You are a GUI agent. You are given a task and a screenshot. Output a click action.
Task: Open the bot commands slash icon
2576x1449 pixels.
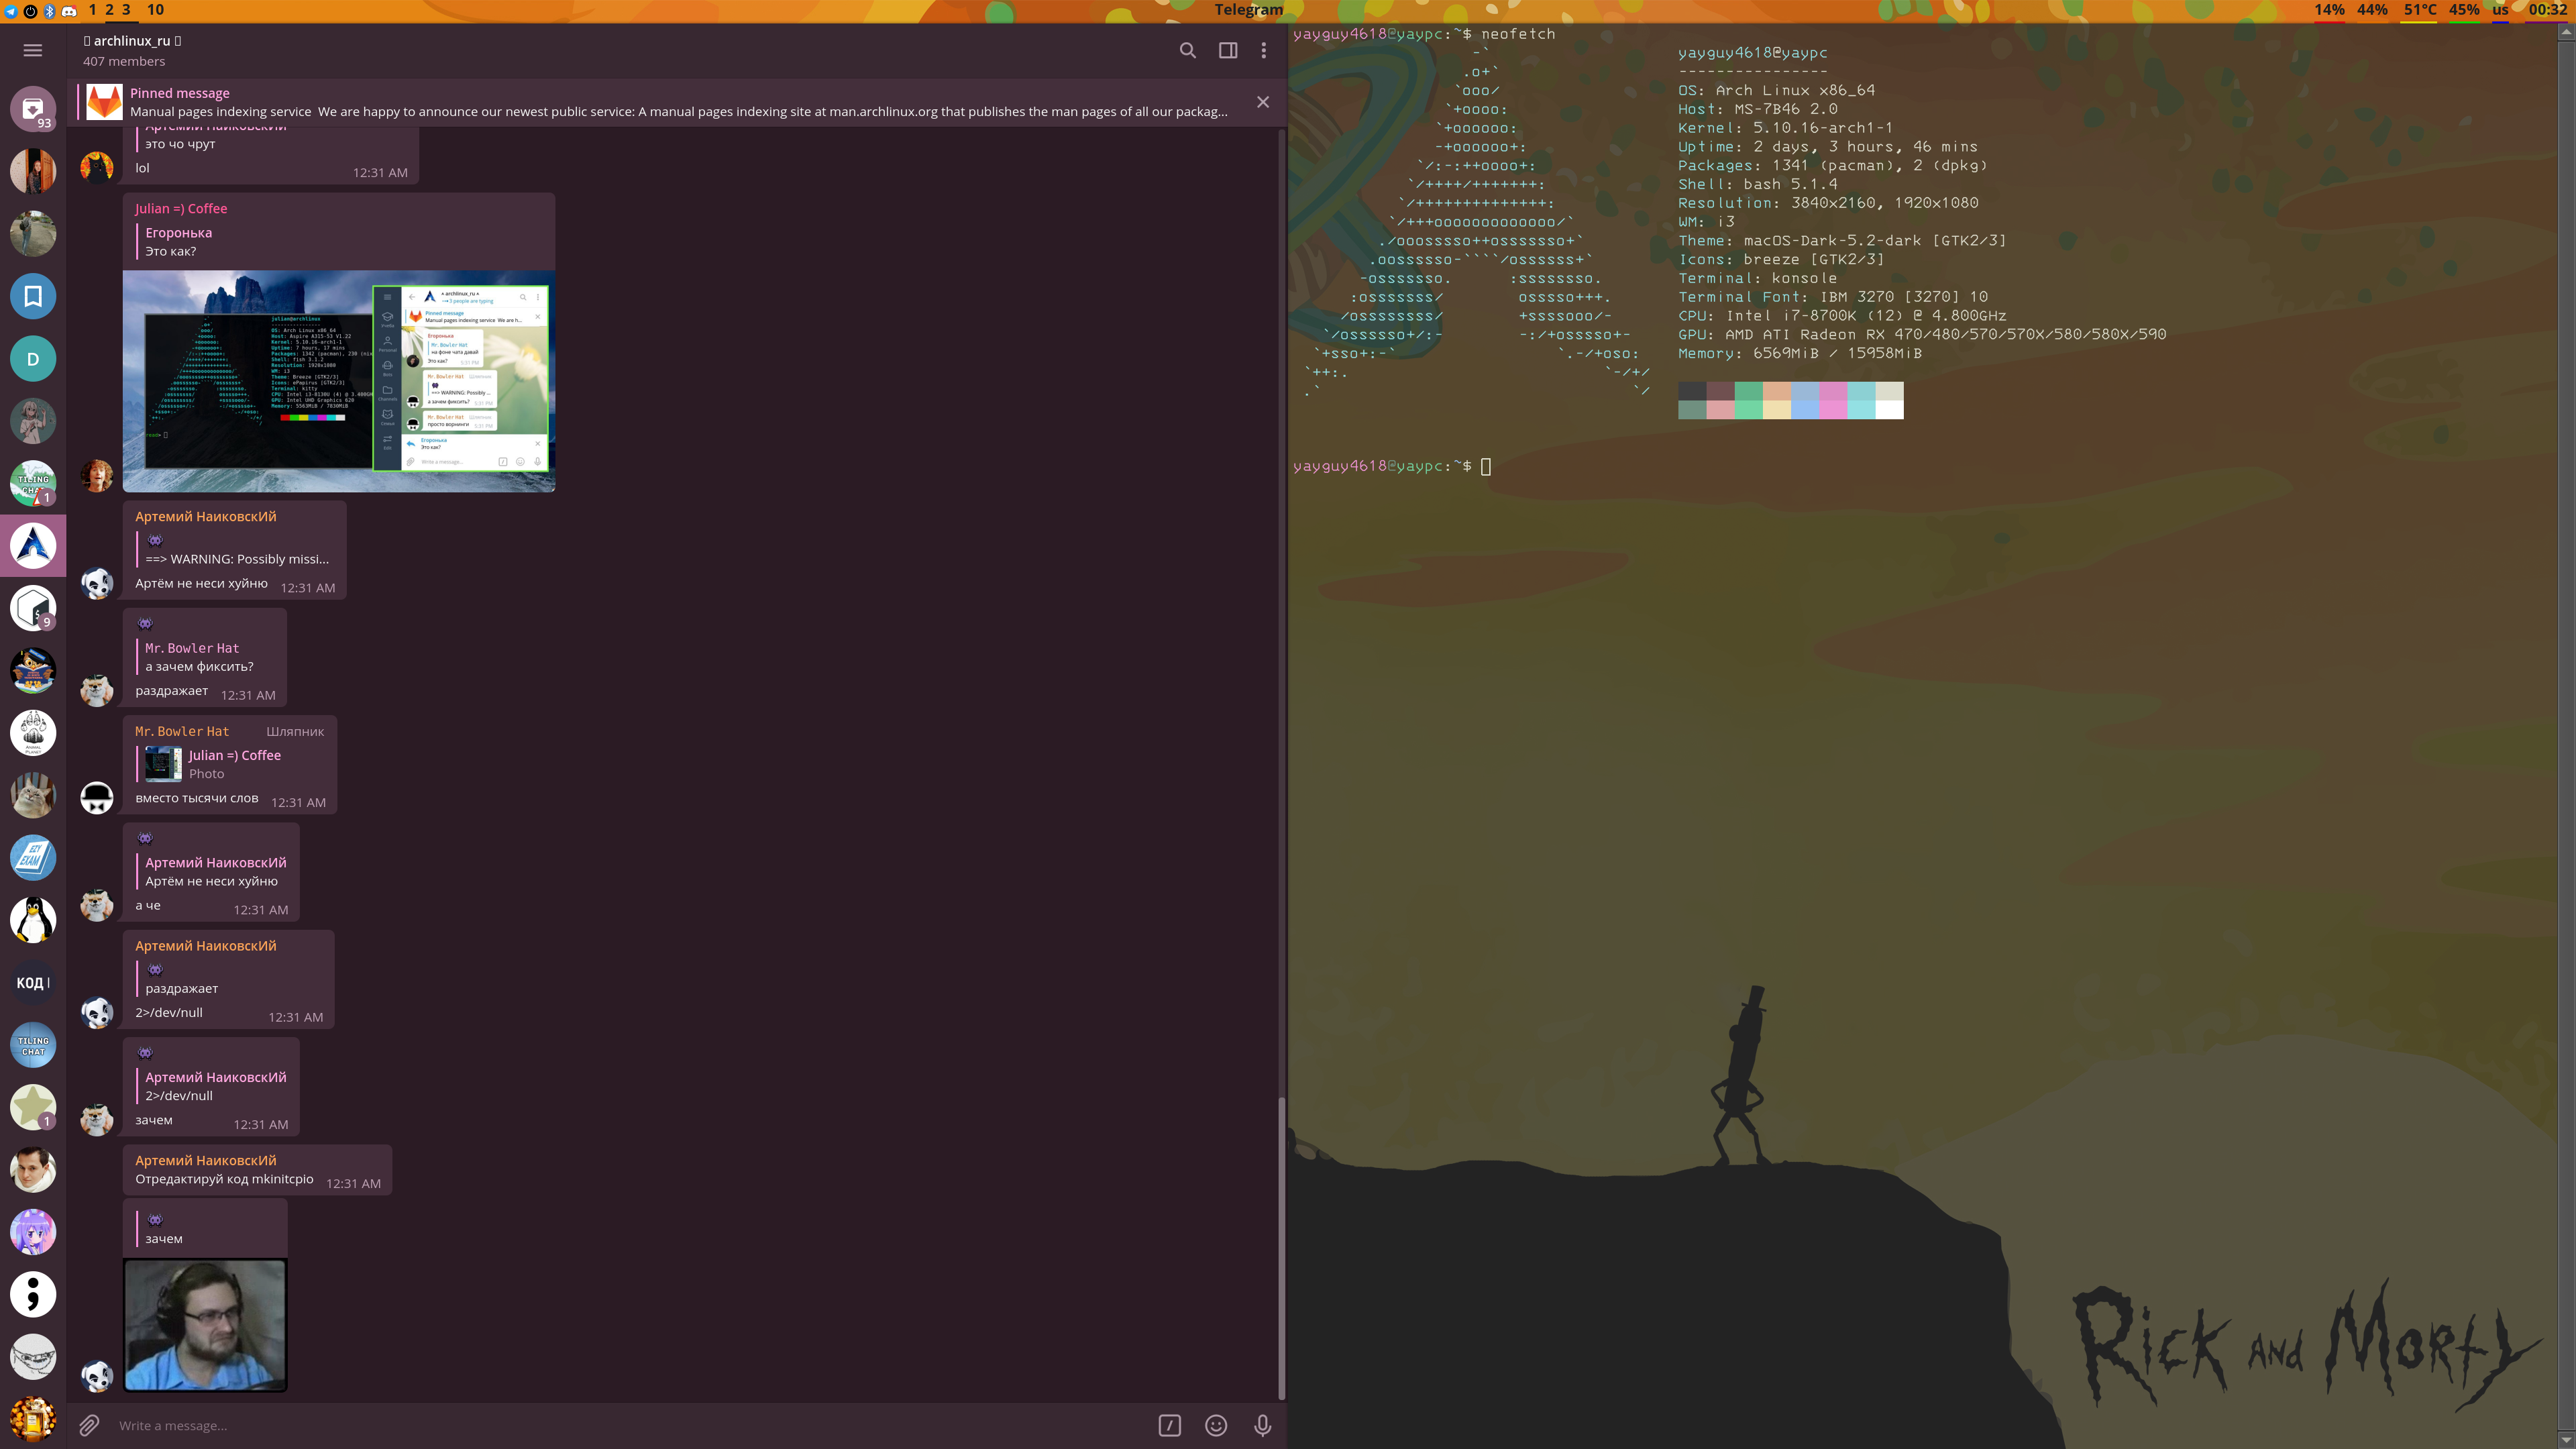1169,1426
